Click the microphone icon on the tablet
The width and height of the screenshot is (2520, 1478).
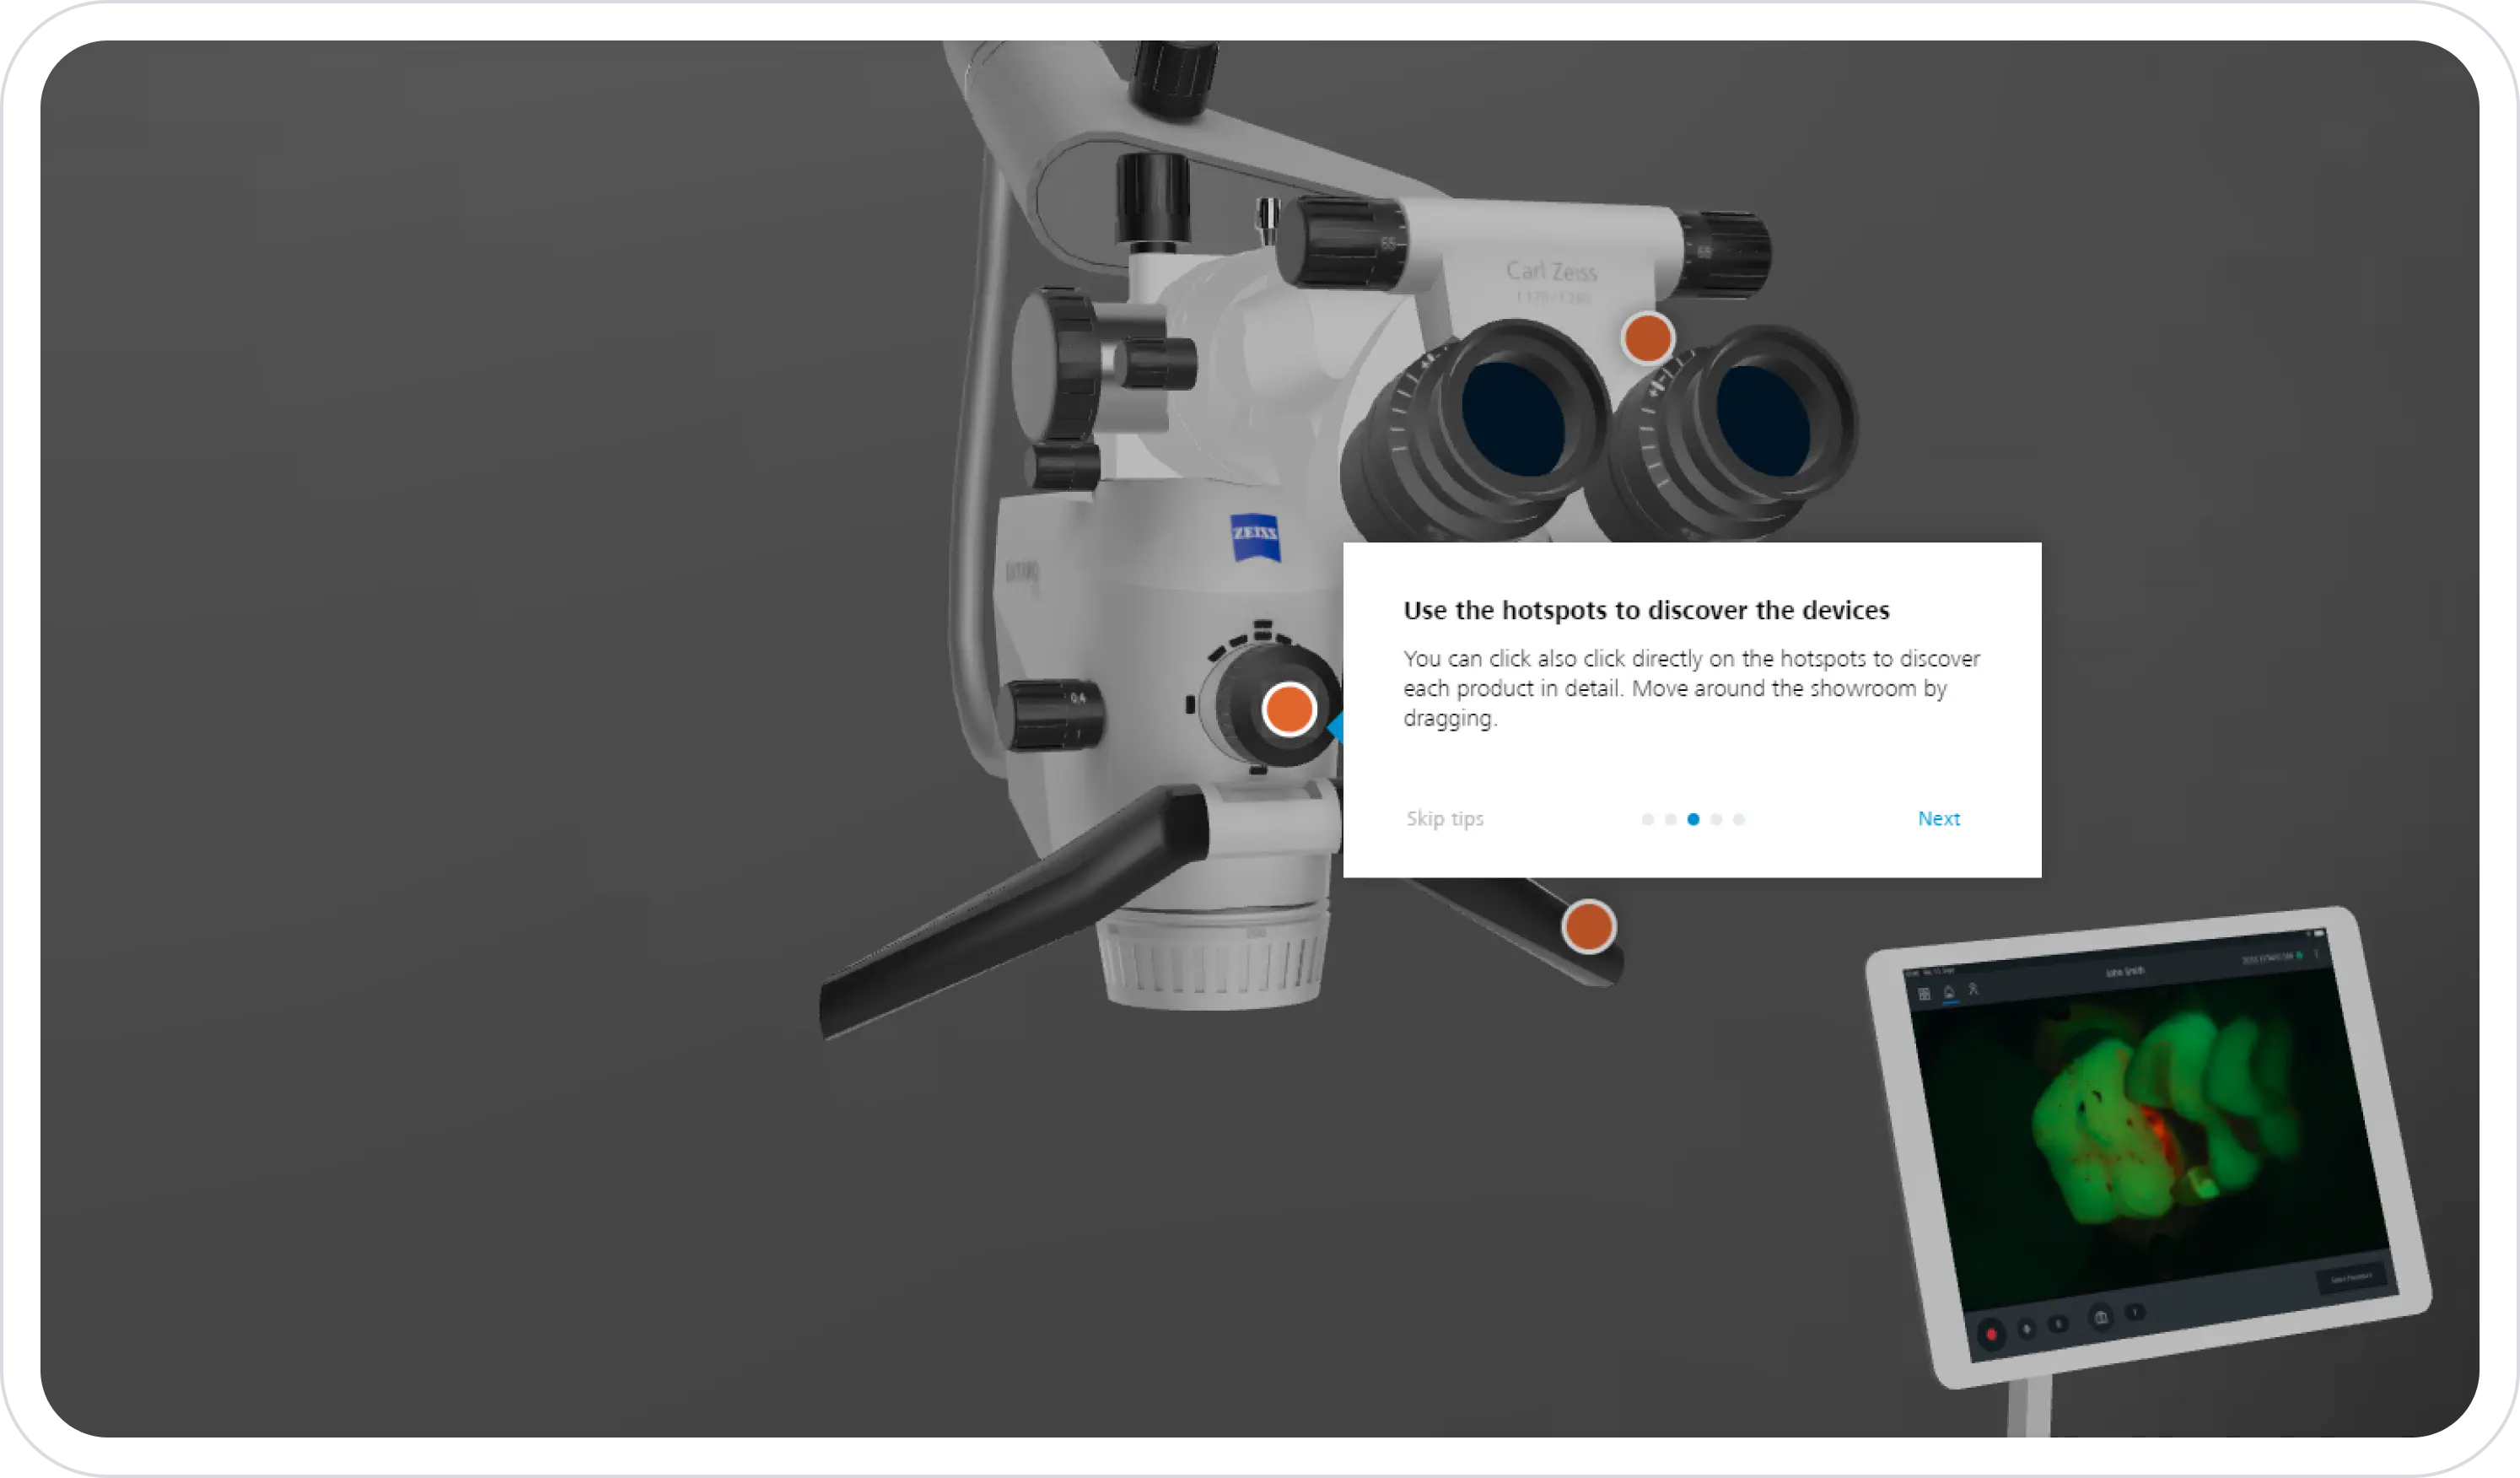2027,1329
